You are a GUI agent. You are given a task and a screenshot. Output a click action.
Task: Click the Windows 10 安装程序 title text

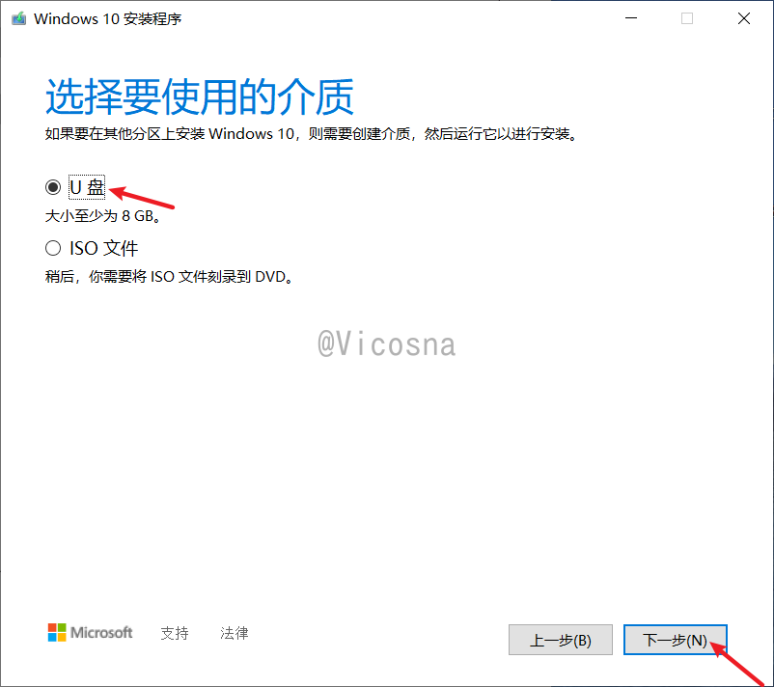pos(108,18)
